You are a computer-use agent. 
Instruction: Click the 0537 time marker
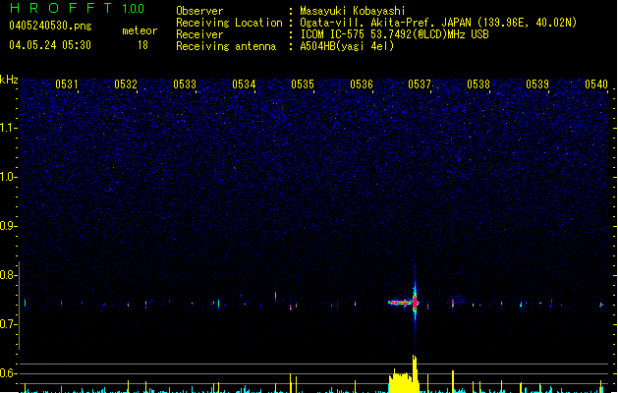[420, 84]
